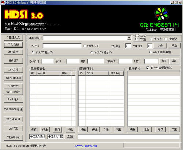
Task: Click the current-user (前用) field
Action: coord(126,61)
